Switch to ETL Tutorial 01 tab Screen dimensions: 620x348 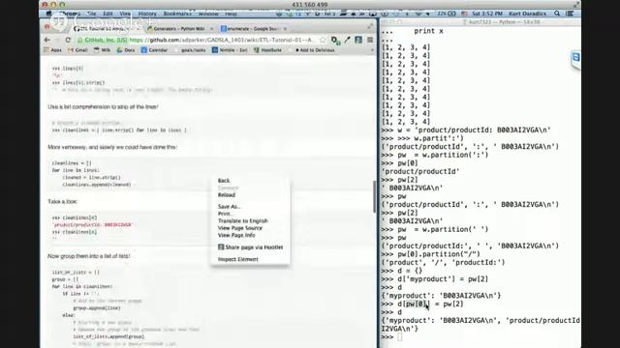click(105, 29)
